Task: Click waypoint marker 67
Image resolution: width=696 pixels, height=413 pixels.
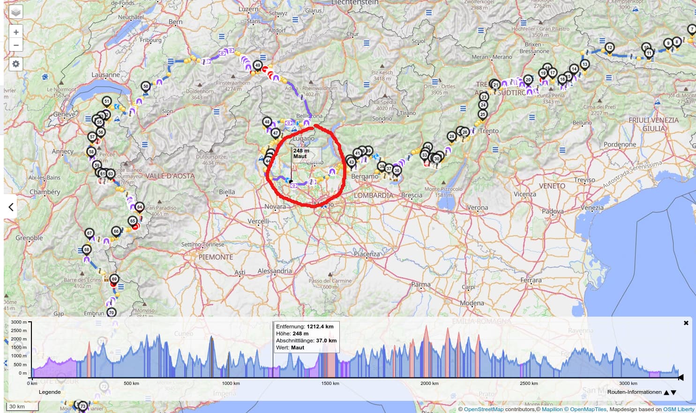Action: [90, 233]
